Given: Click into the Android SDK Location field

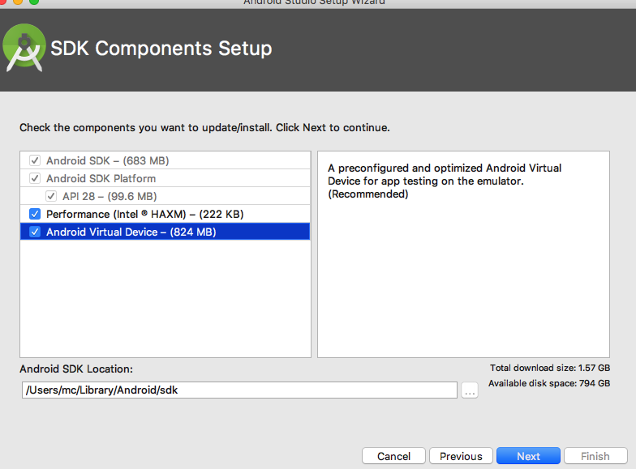Looking at the screenshot, I should (x=239, y=390).
